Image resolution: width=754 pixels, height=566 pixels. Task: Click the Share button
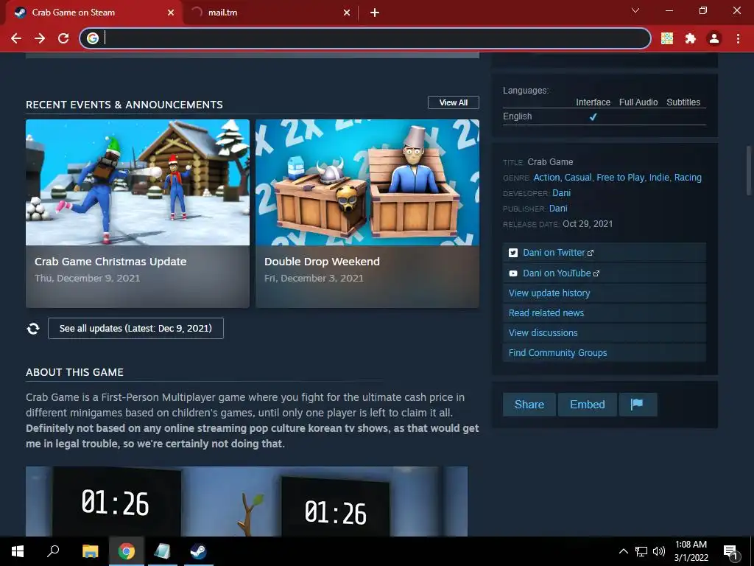[529, 405]
